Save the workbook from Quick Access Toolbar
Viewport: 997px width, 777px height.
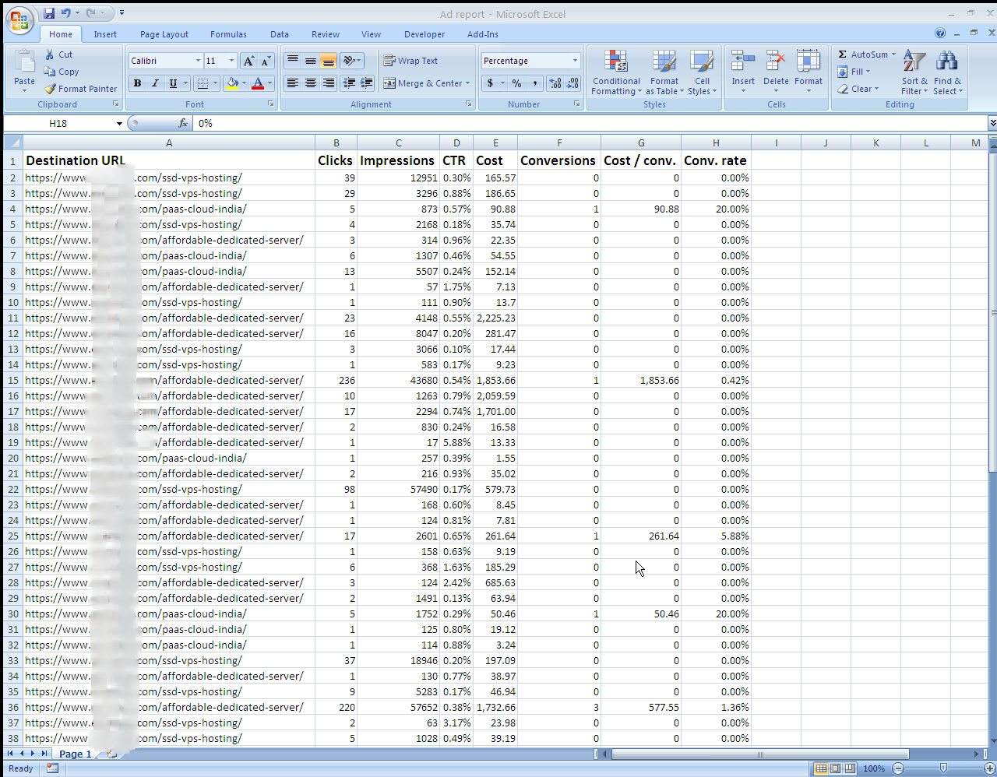click(x=49, y=13)
